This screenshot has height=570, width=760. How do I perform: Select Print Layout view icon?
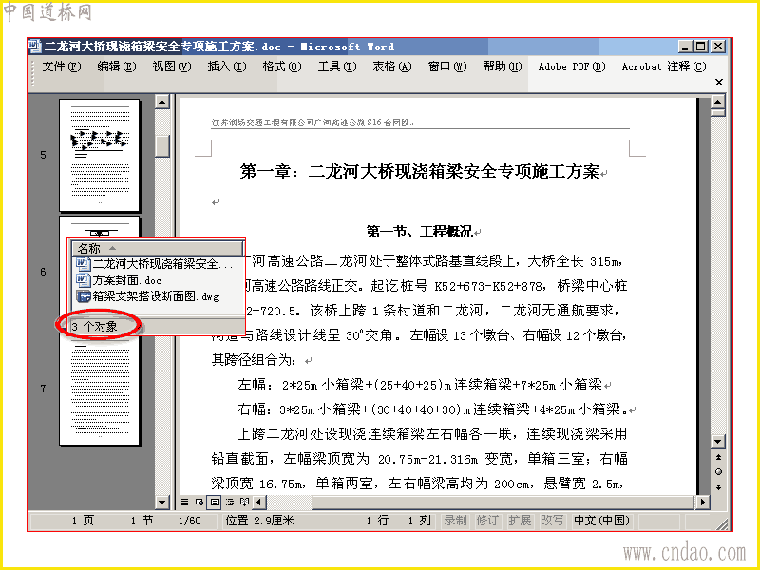[215, 502]
